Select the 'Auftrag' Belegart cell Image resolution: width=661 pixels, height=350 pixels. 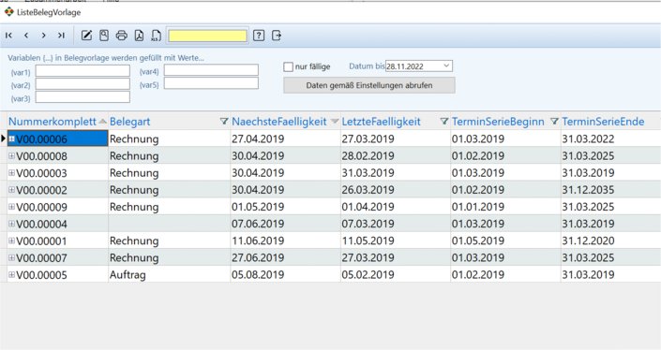pyautogui.click(x=169, y=275)
